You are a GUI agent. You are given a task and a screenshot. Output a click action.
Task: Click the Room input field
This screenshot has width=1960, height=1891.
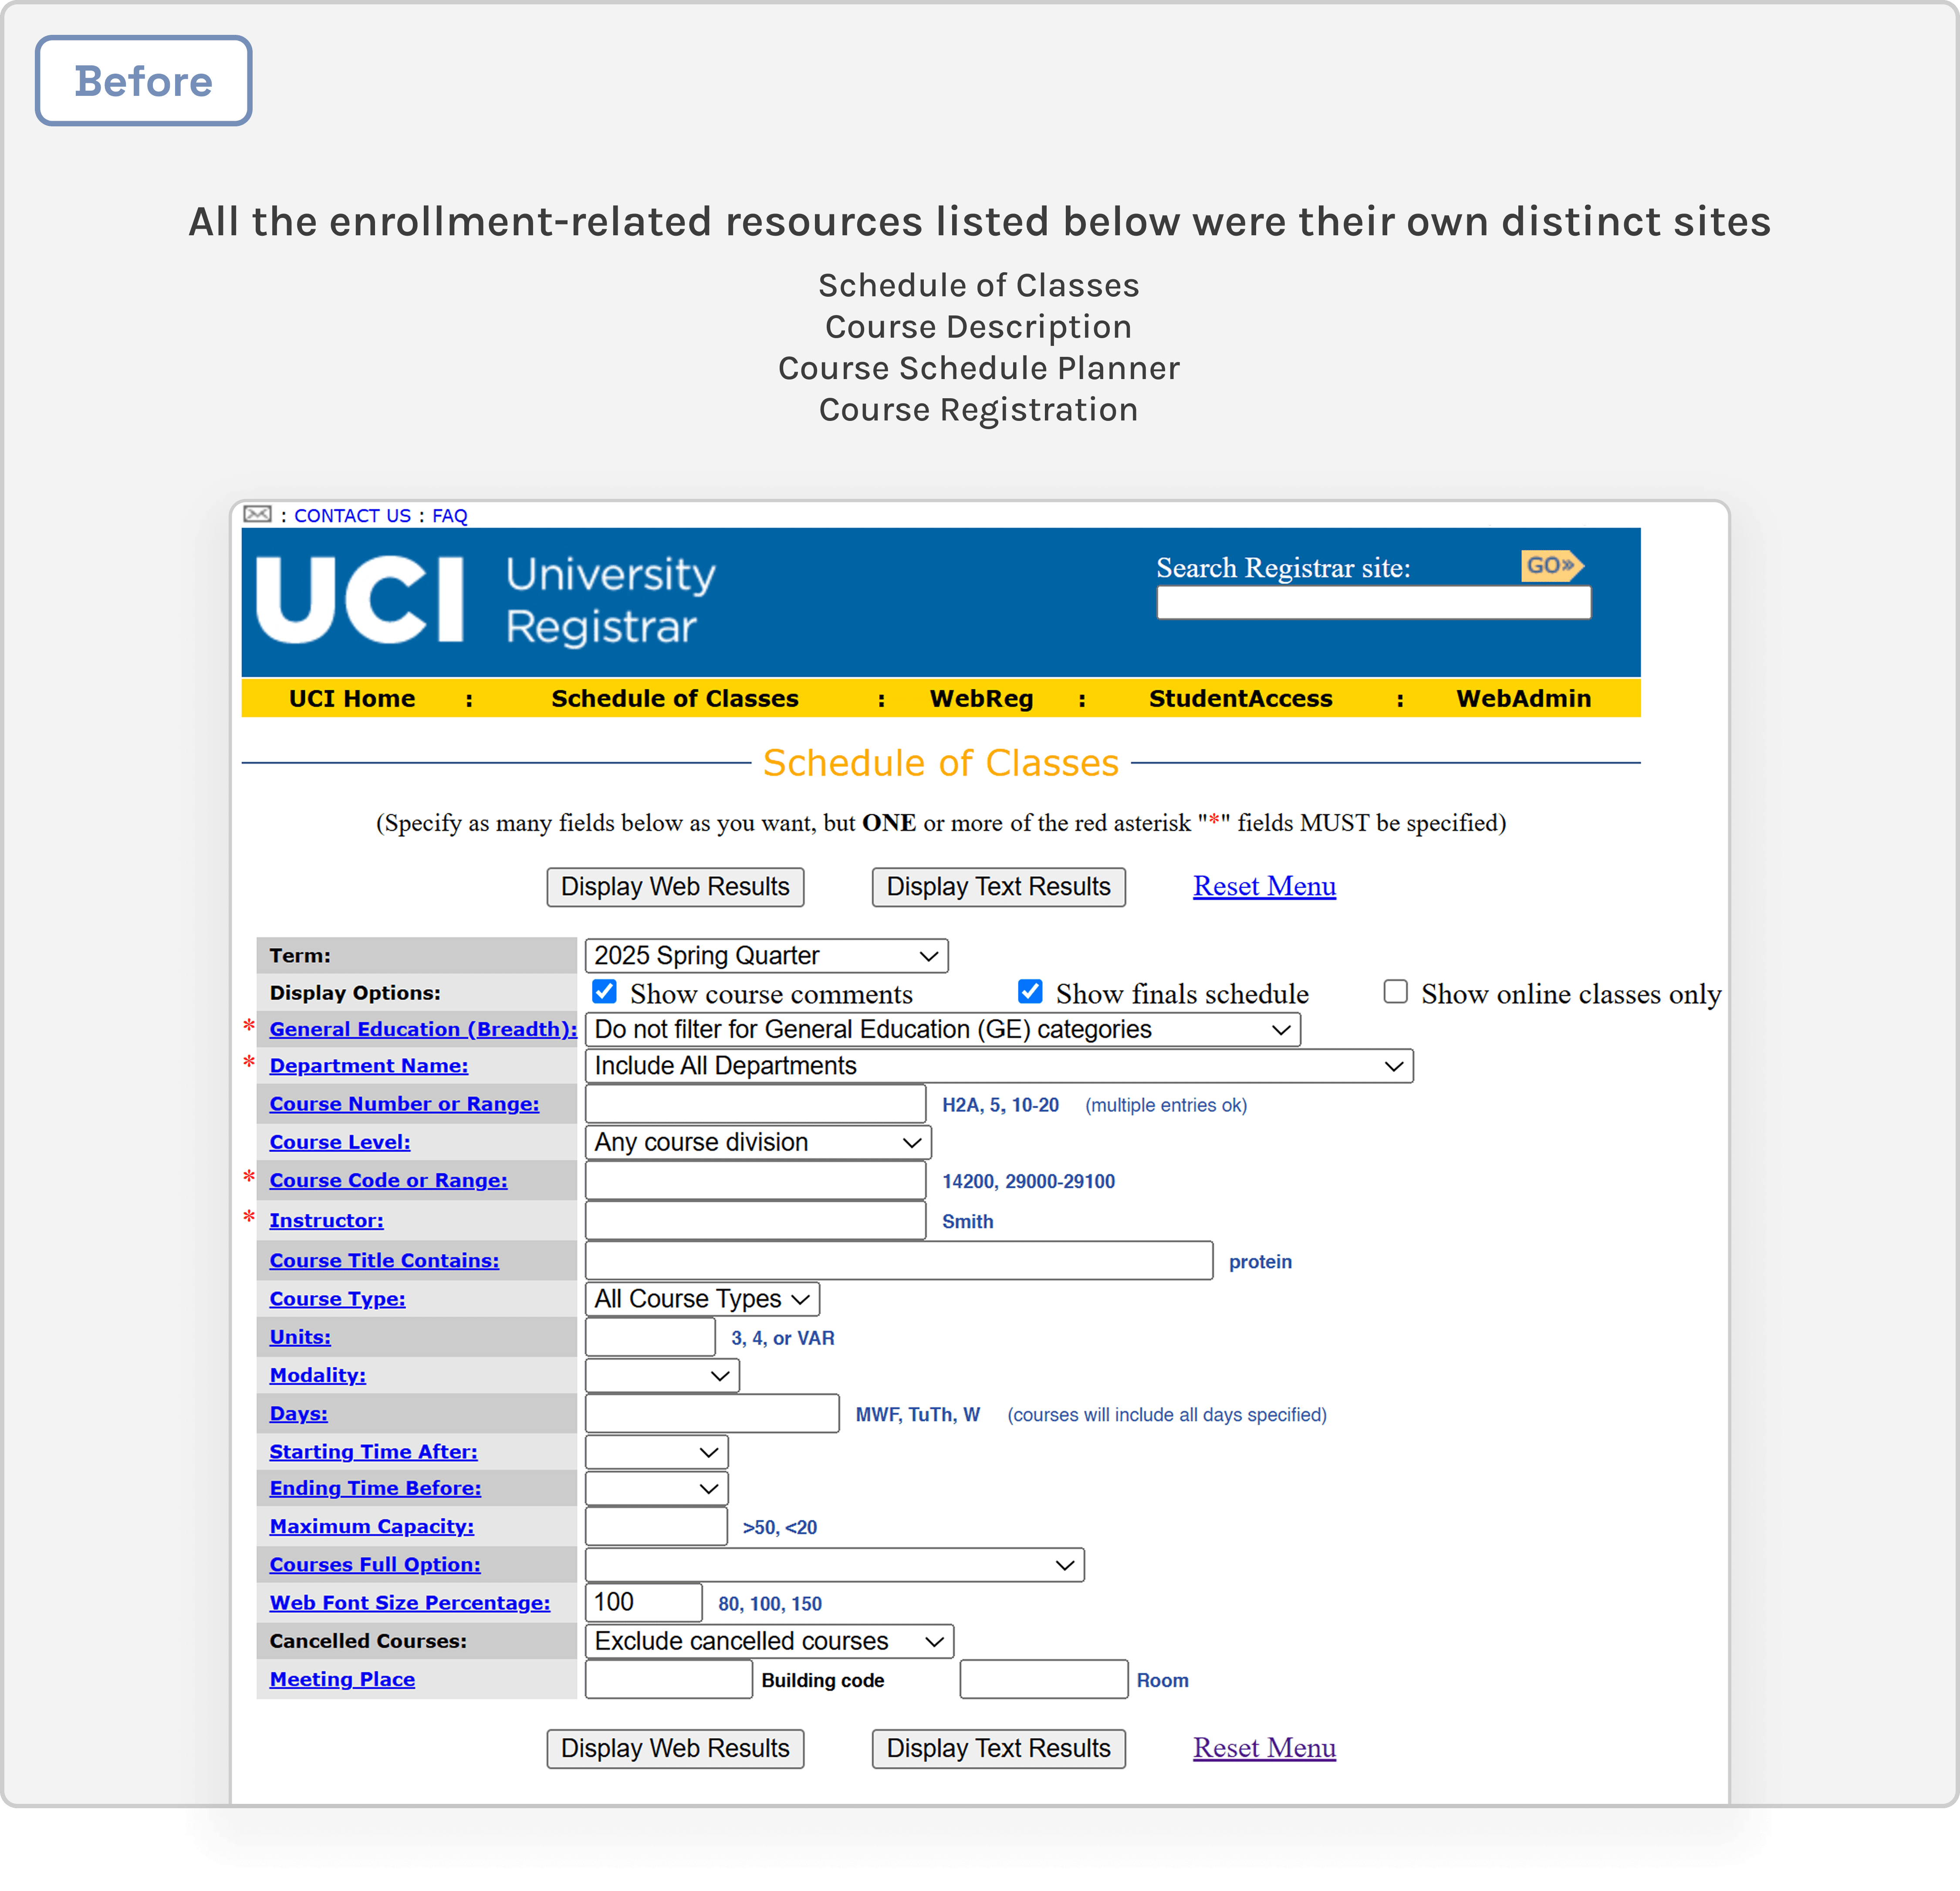pos(1043,1679)
